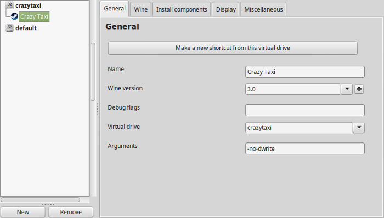Click the Remove button
The width and height of the screenshot is (384, 218).
(x=71, y=212)
